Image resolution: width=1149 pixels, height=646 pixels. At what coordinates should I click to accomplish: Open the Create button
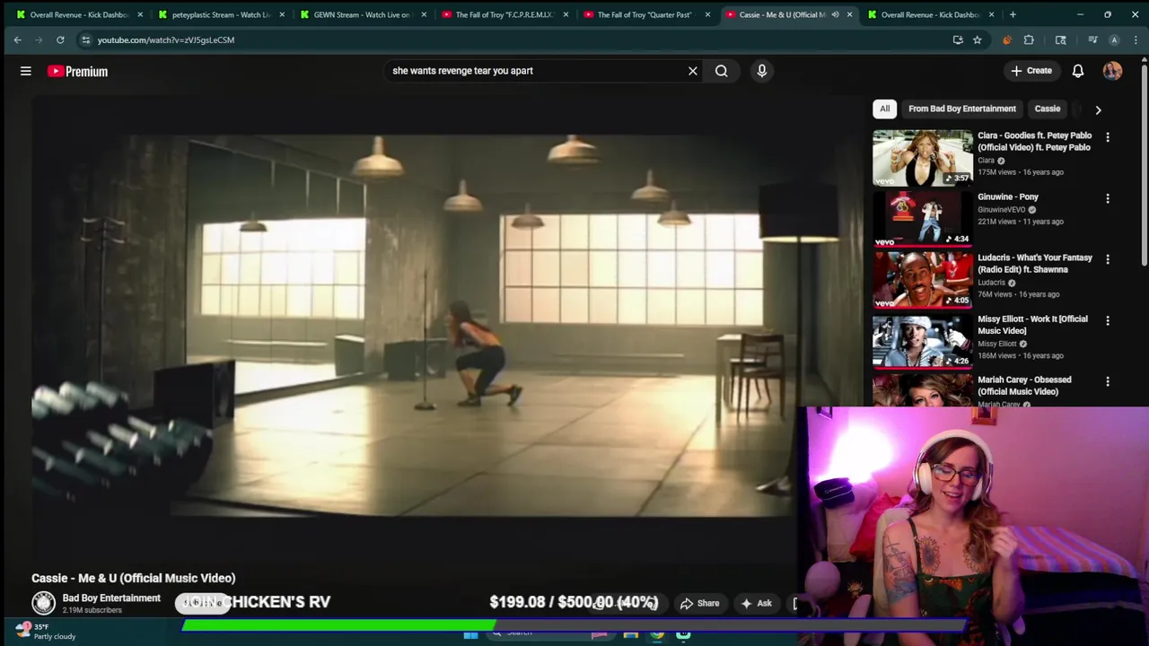click(x=1031, y=71)
